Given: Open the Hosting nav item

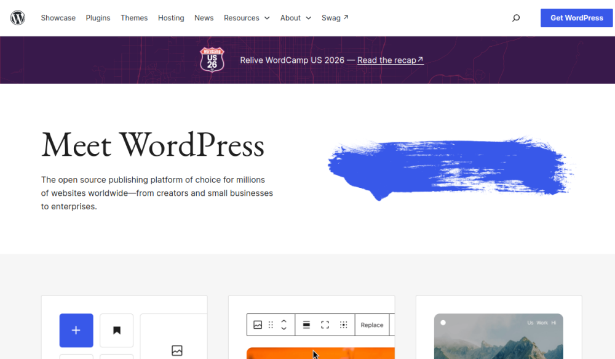Looking at the screenshot, I should coord(171,18).
